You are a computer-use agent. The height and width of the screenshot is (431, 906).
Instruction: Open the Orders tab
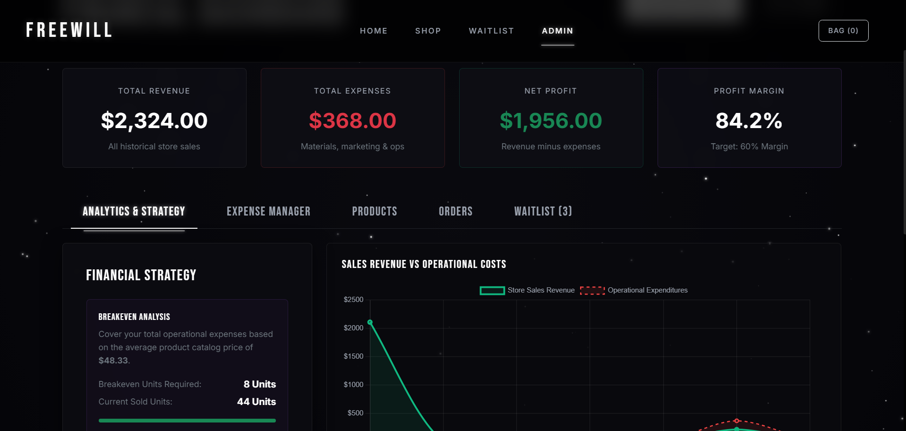pyautogui.click(x=455, y=211)
